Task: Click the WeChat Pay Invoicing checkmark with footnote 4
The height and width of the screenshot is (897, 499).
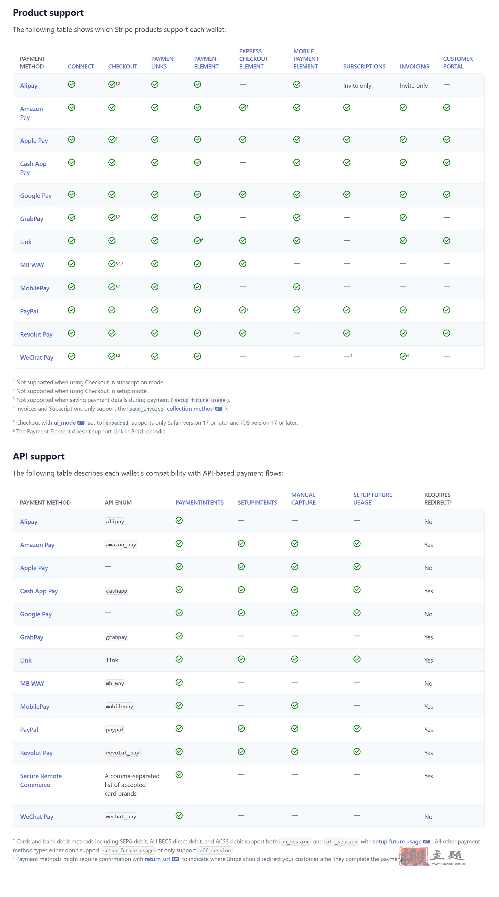Action: pos(403,356)
